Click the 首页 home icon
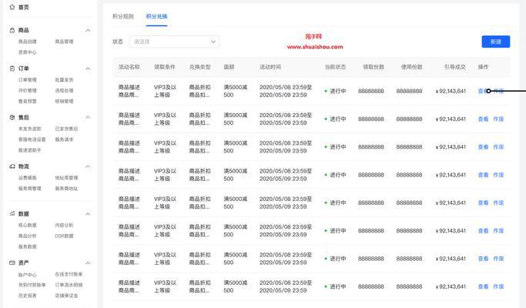This screenshot has width=526, height=308. pos(12,7)
